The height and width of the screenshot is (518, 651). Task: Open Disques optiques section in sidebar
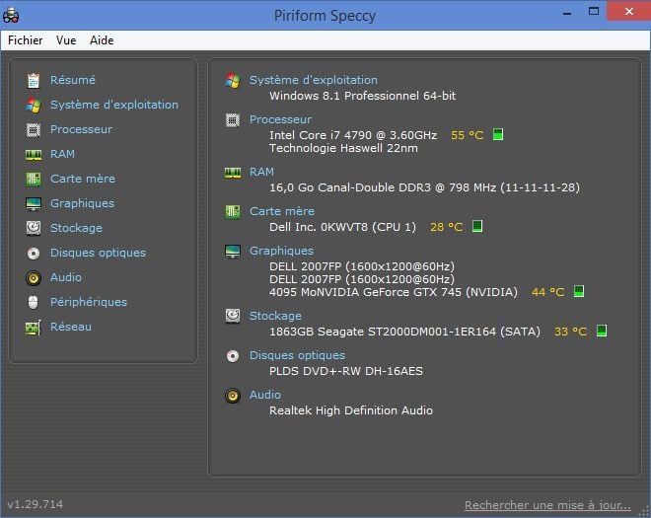click(x=98, y=253)
